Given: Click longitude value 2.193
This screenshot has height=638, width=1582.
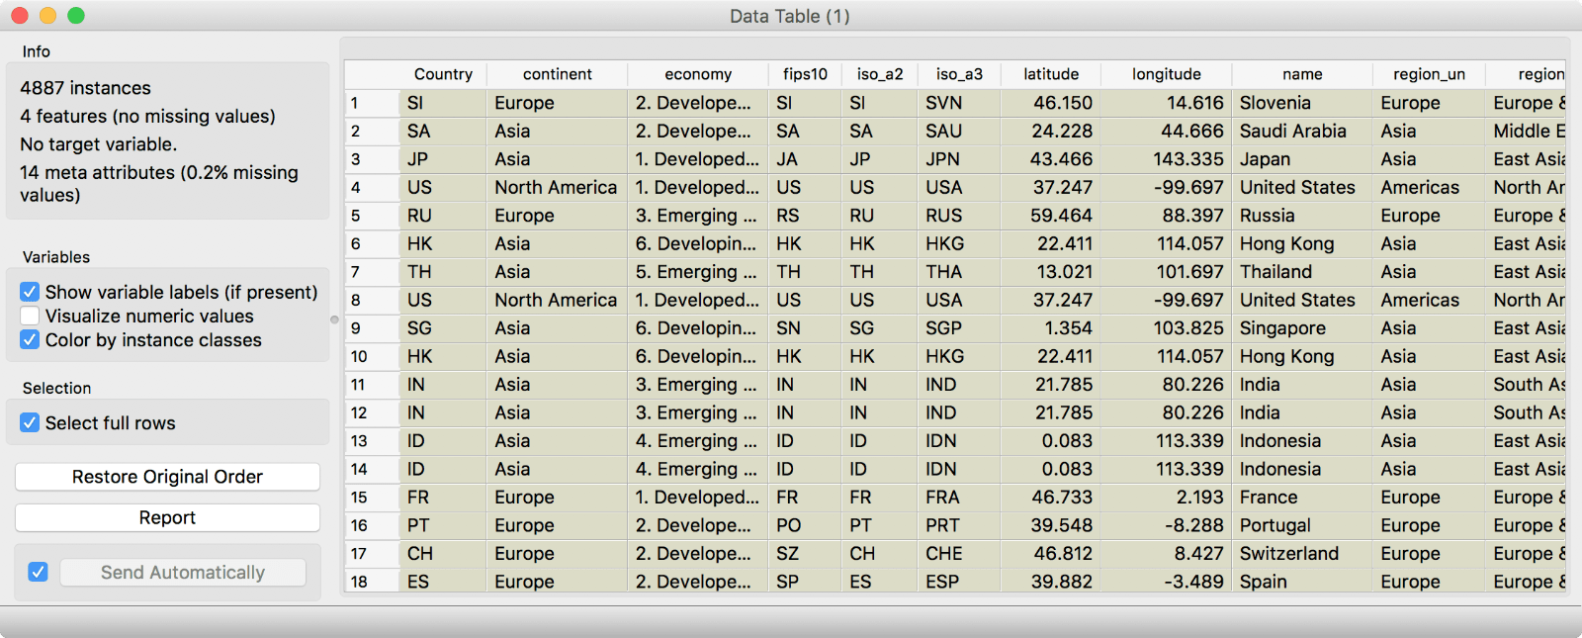Looking at the screenshot, I should tap(1167, 498).
